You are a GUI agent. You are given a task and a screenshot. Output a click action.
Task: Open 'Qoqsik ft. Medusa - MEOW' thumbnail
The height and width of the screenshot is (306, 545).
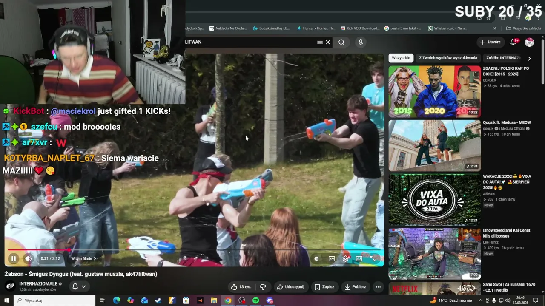tap(434, 145)
